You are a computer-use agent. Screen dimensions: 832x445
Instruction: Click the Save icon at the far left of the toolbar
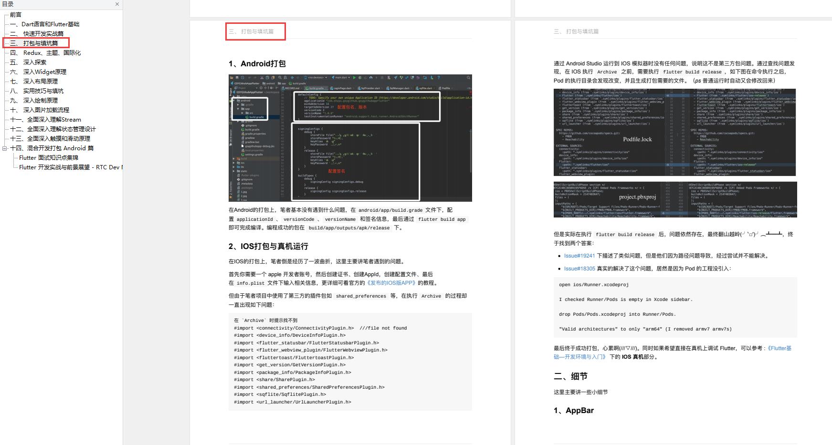(x=237, y=77)
